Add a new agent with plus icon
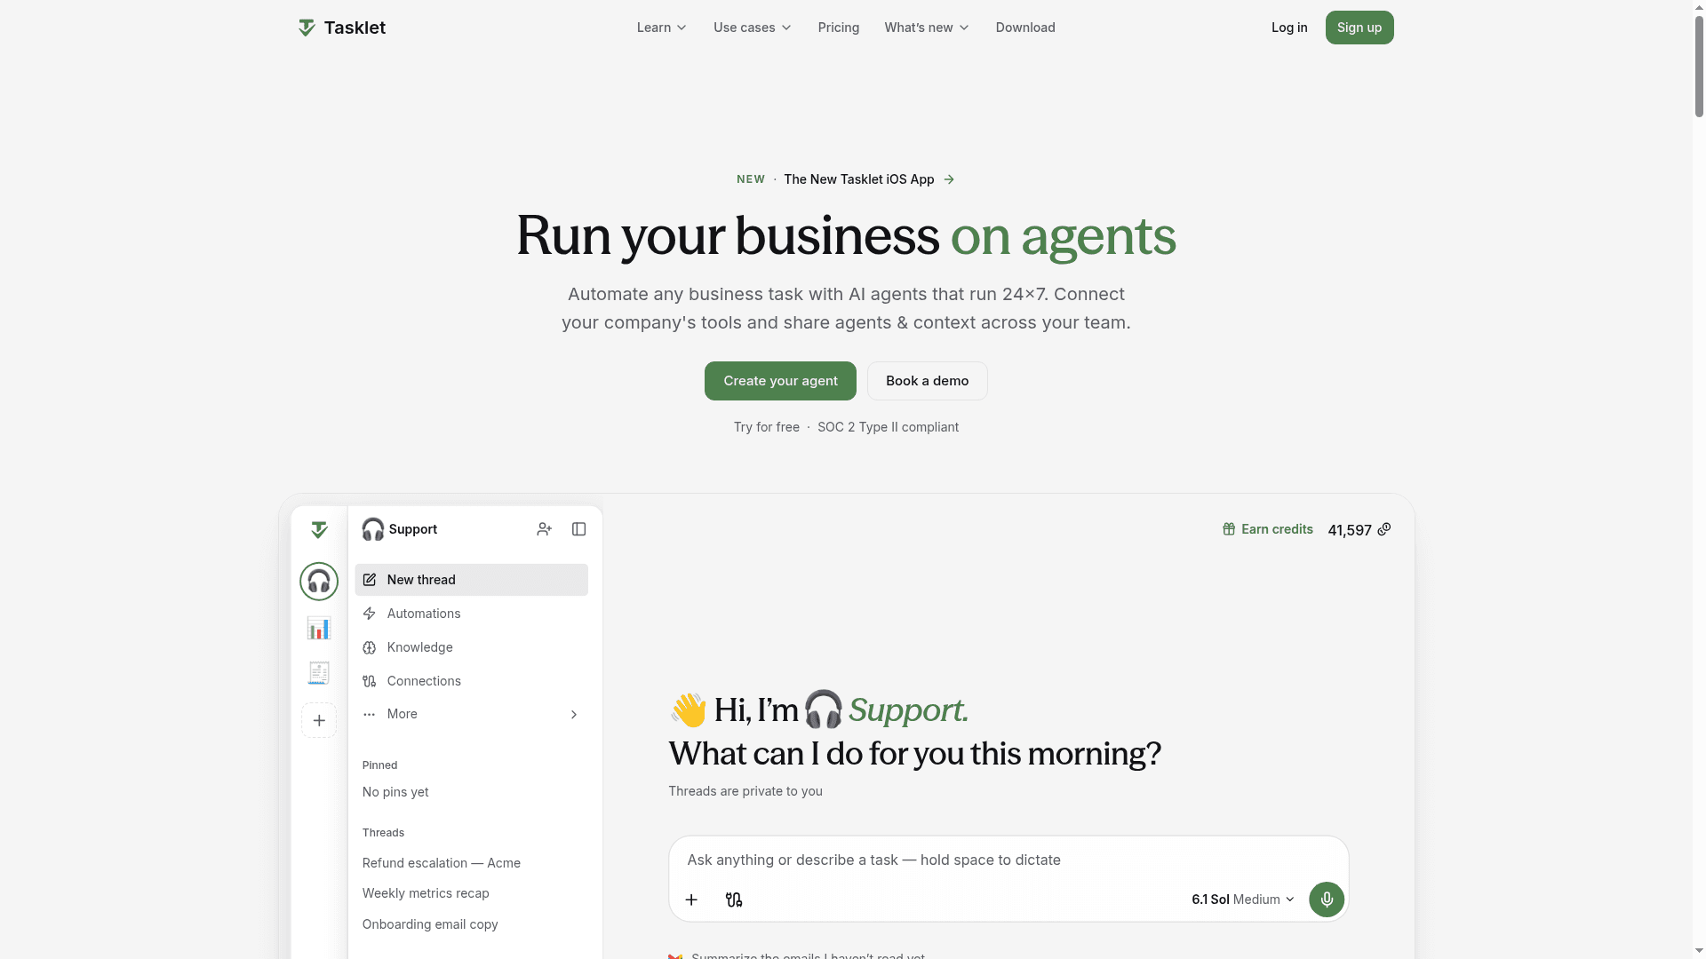The width and height of the screenshot is (1706, 959). pyautogui.click(x=319, y=720)
